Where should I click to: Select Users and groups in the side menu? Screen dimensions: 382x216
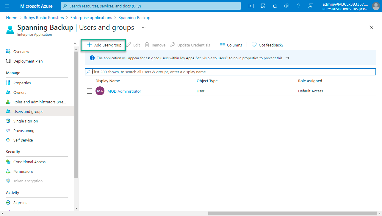pyautogui.click(x=37, y=111)
